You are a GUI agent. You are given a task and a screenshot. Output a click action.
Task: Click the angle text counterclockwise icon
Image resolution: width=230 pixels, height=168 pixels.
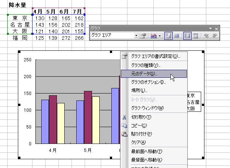tap(214, 36)
